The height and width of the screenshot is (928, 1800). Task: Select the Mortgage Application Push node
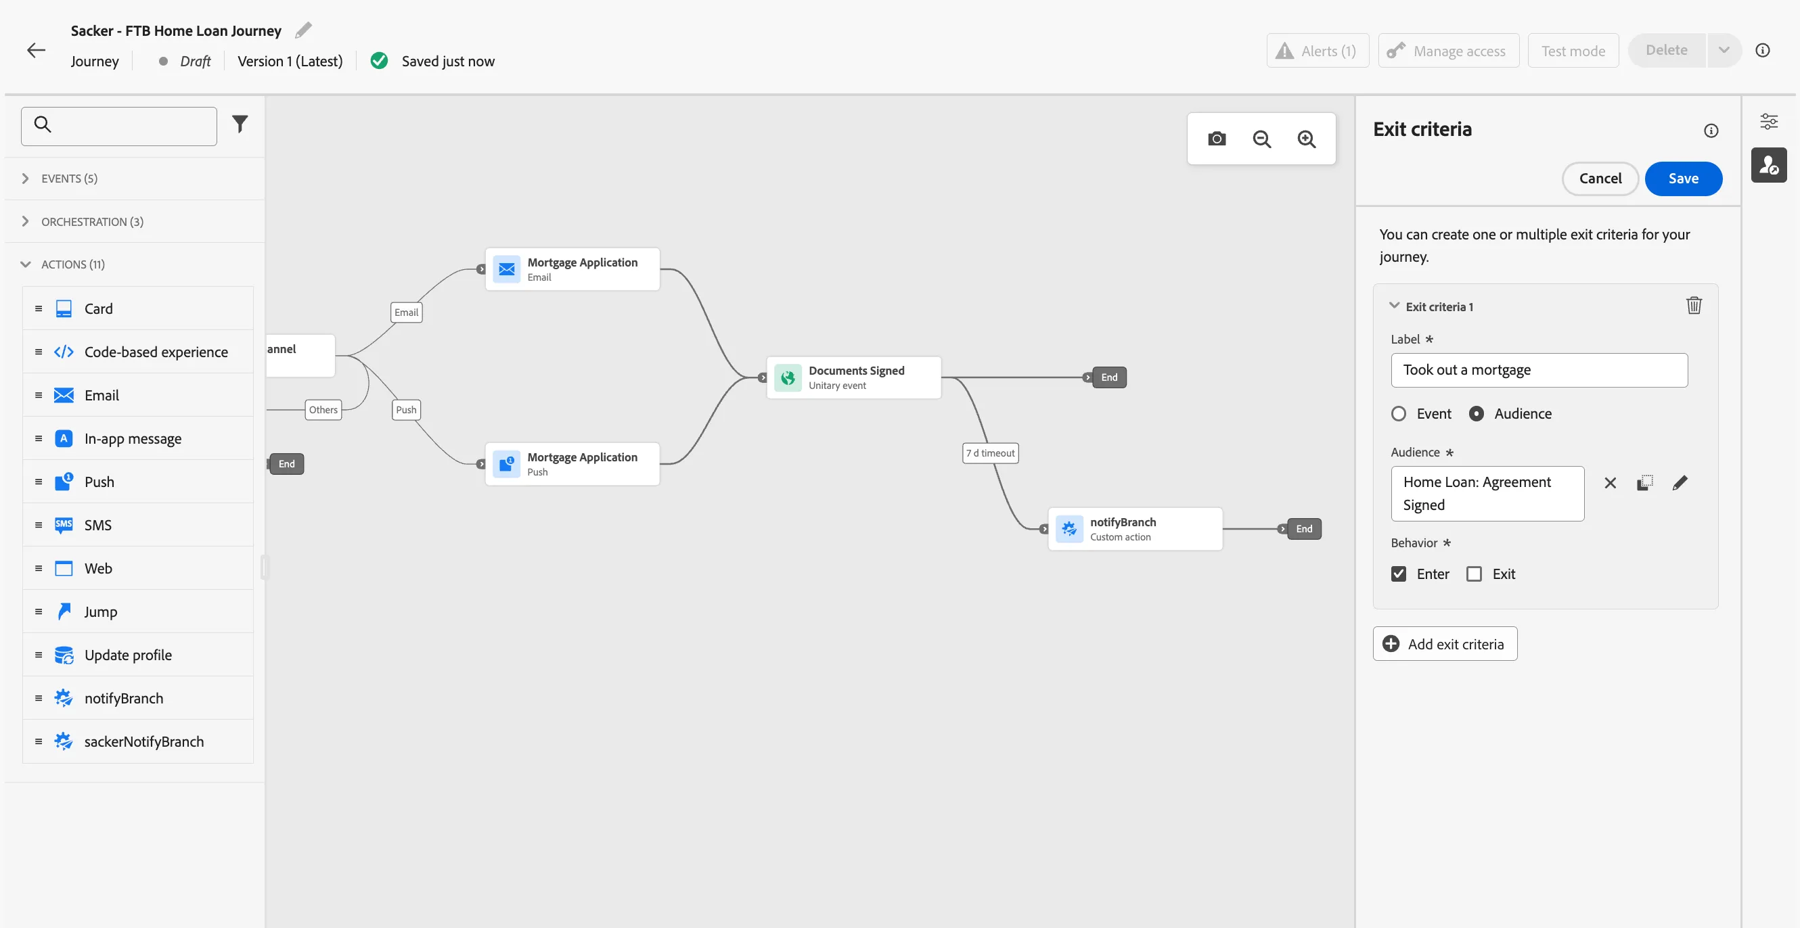[572, 465]
